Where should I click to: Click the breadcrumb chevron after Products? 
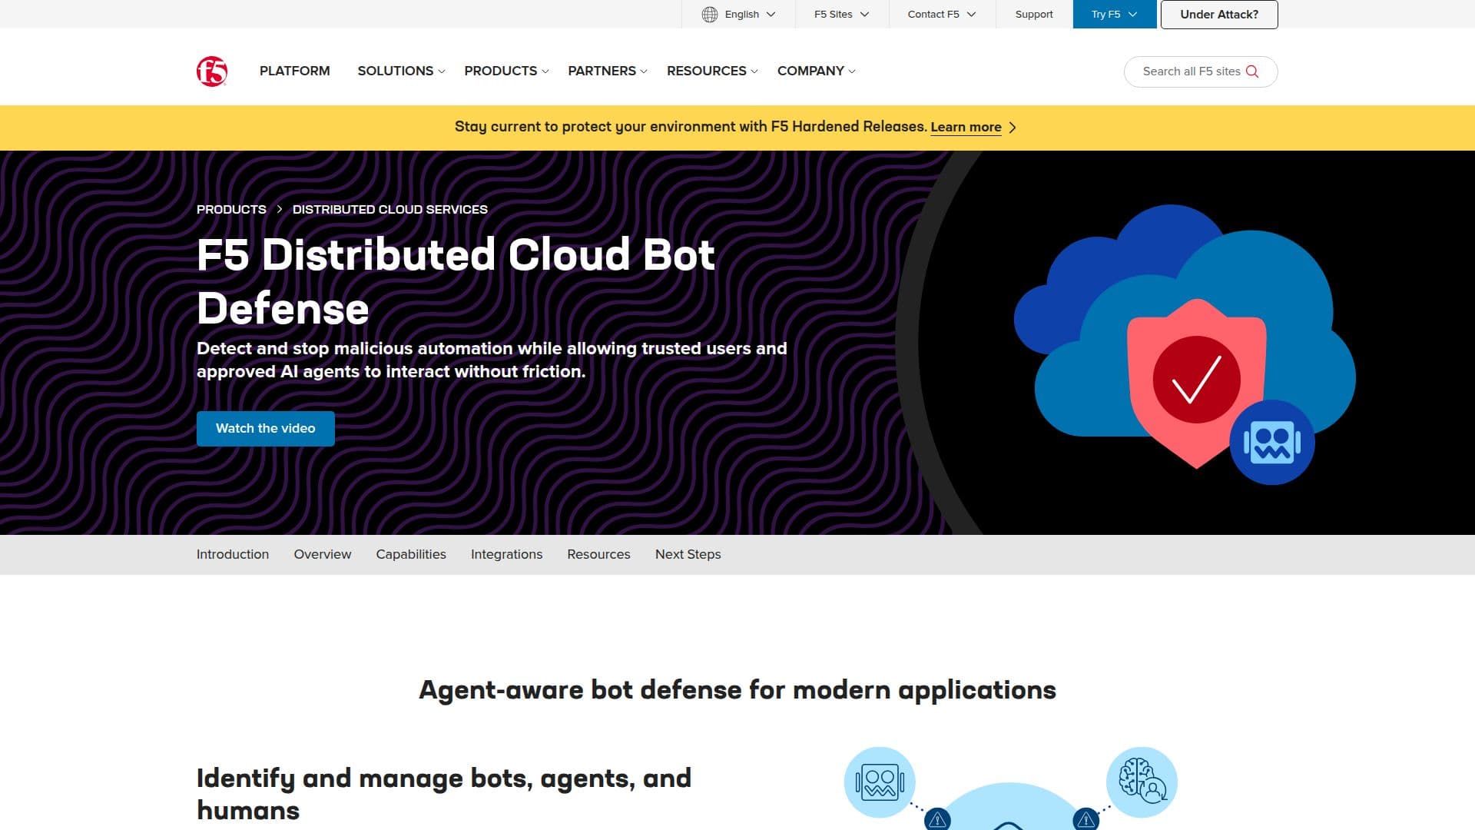click(x=280, y=209)
